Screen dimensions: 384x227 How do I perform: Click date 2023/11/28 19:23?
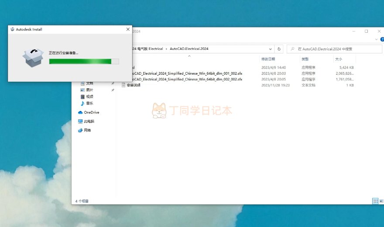pyautogui.click(x=275, y=85)
